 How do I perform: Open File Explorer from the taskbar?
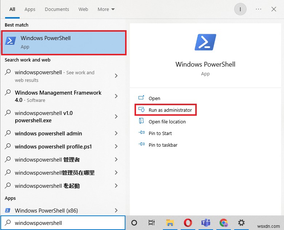pos(170,223)
